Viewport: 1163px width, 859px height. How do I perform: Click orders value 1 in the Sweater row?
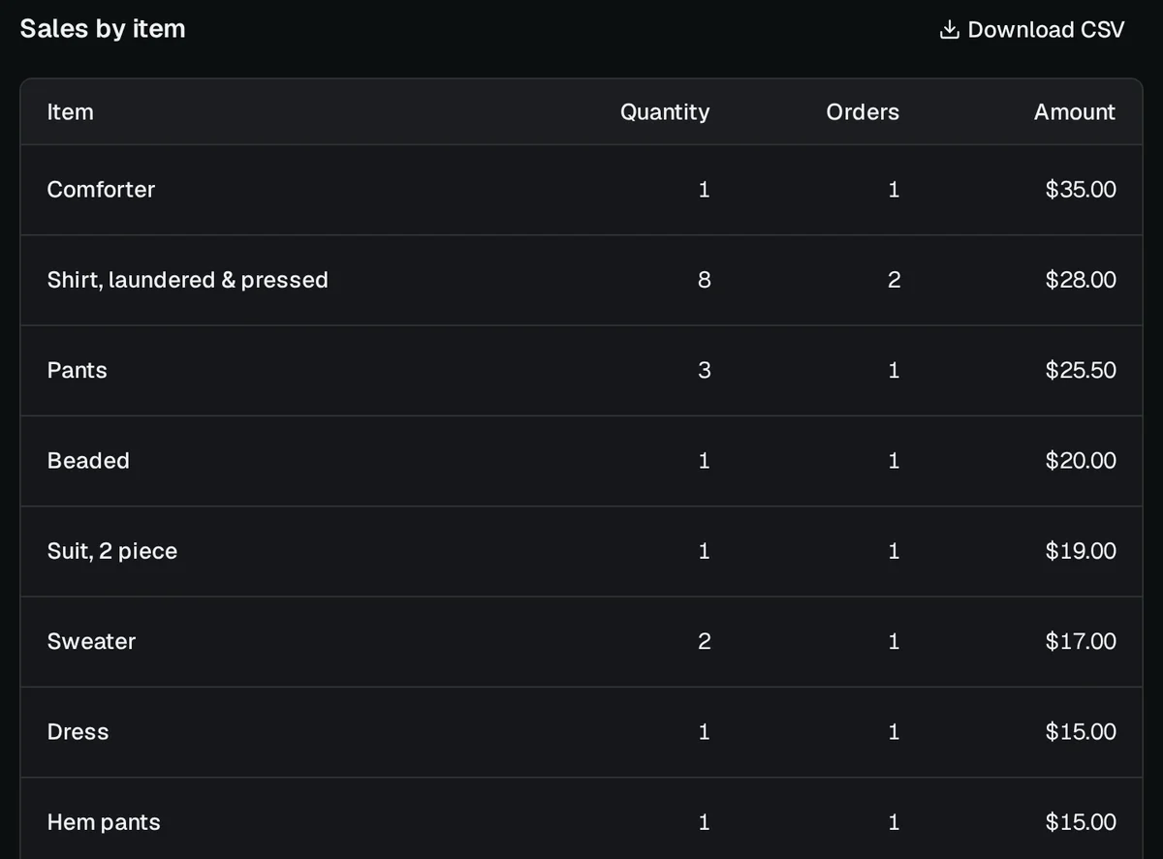[894, 642]
